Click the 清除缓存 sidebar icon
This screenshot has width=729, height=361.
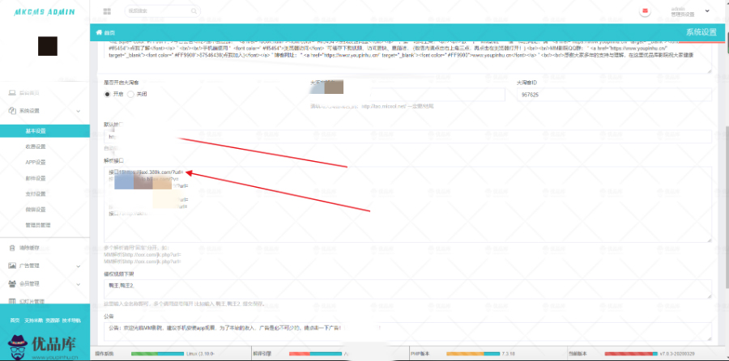pyautogui.click(x=12, y=248)
